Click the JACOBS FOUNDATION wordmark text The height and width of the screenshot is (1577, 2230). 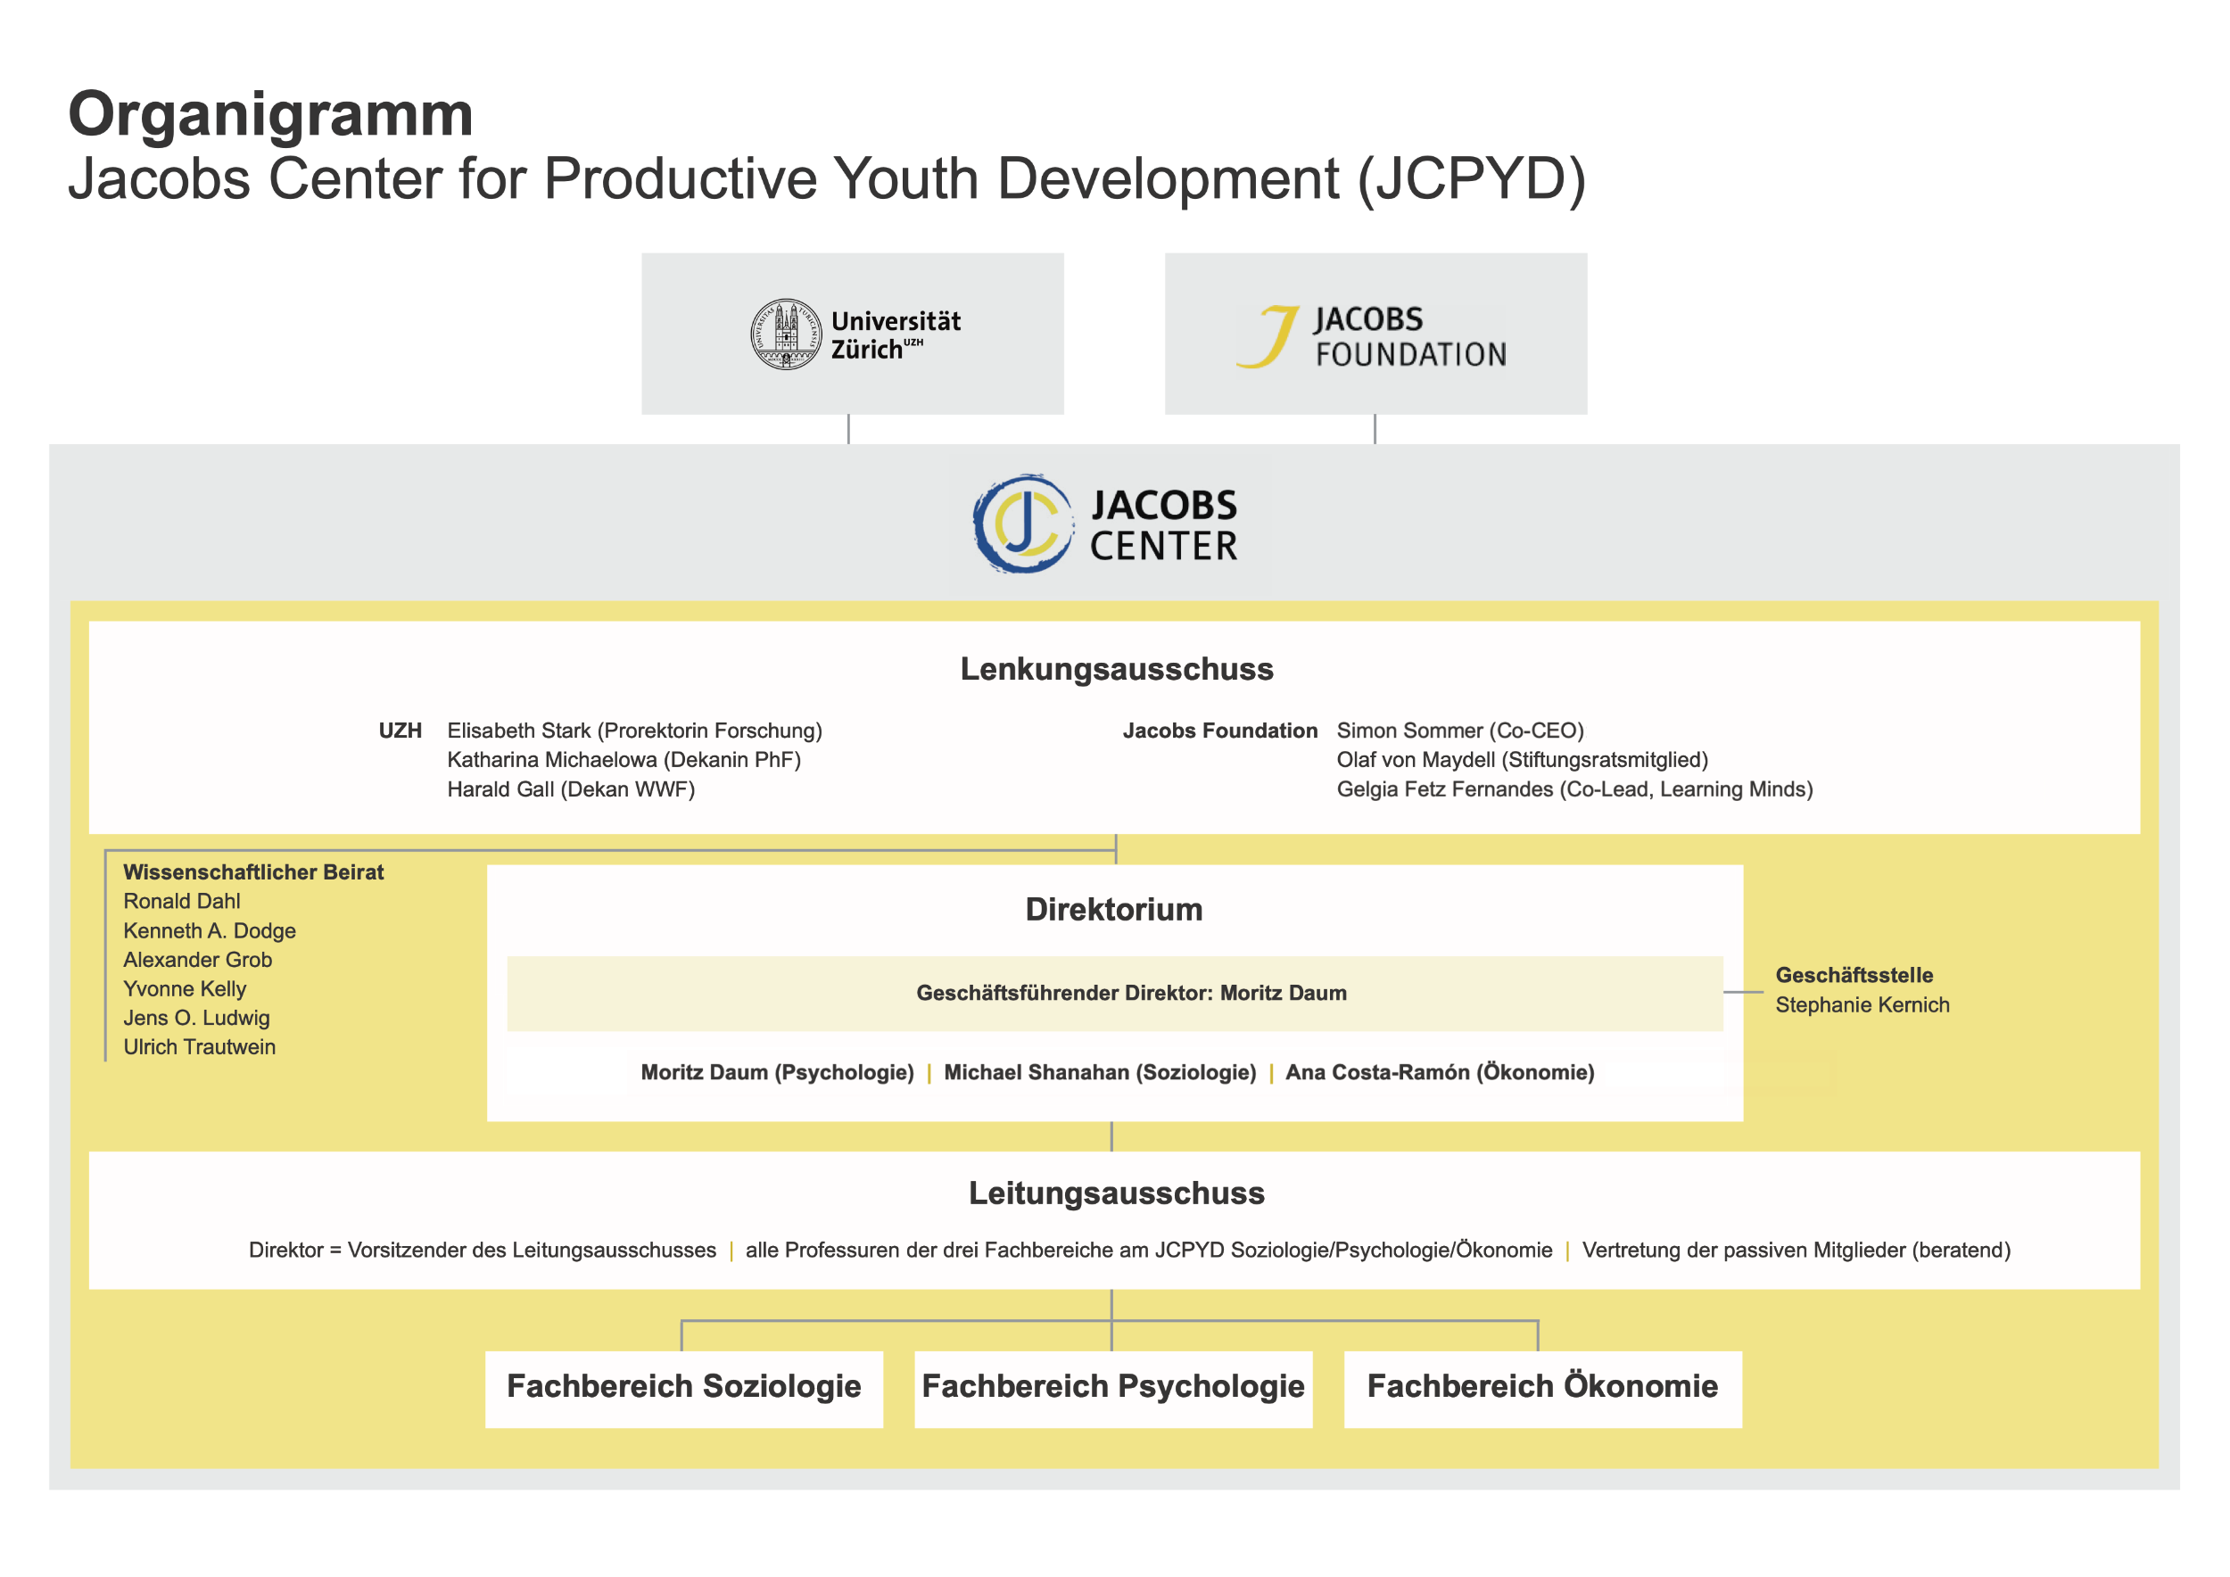1410,337
